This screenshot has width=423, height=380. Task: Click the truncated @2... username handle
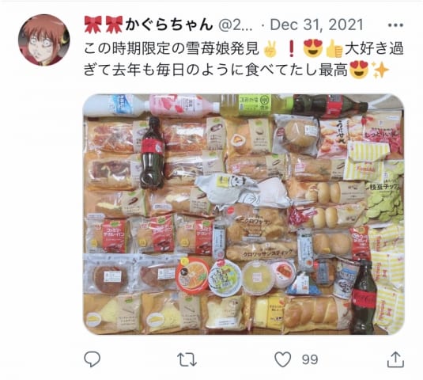(236, 25)
